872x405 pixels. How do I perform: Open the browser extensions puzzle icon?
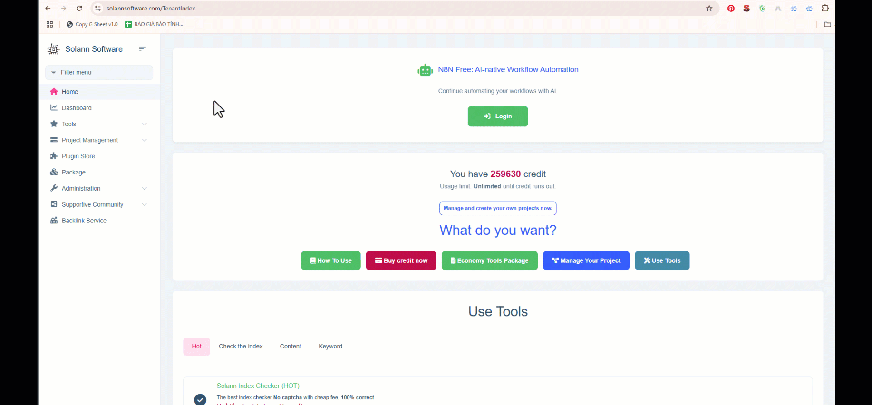pyautogui.click(x=825, y=8)
